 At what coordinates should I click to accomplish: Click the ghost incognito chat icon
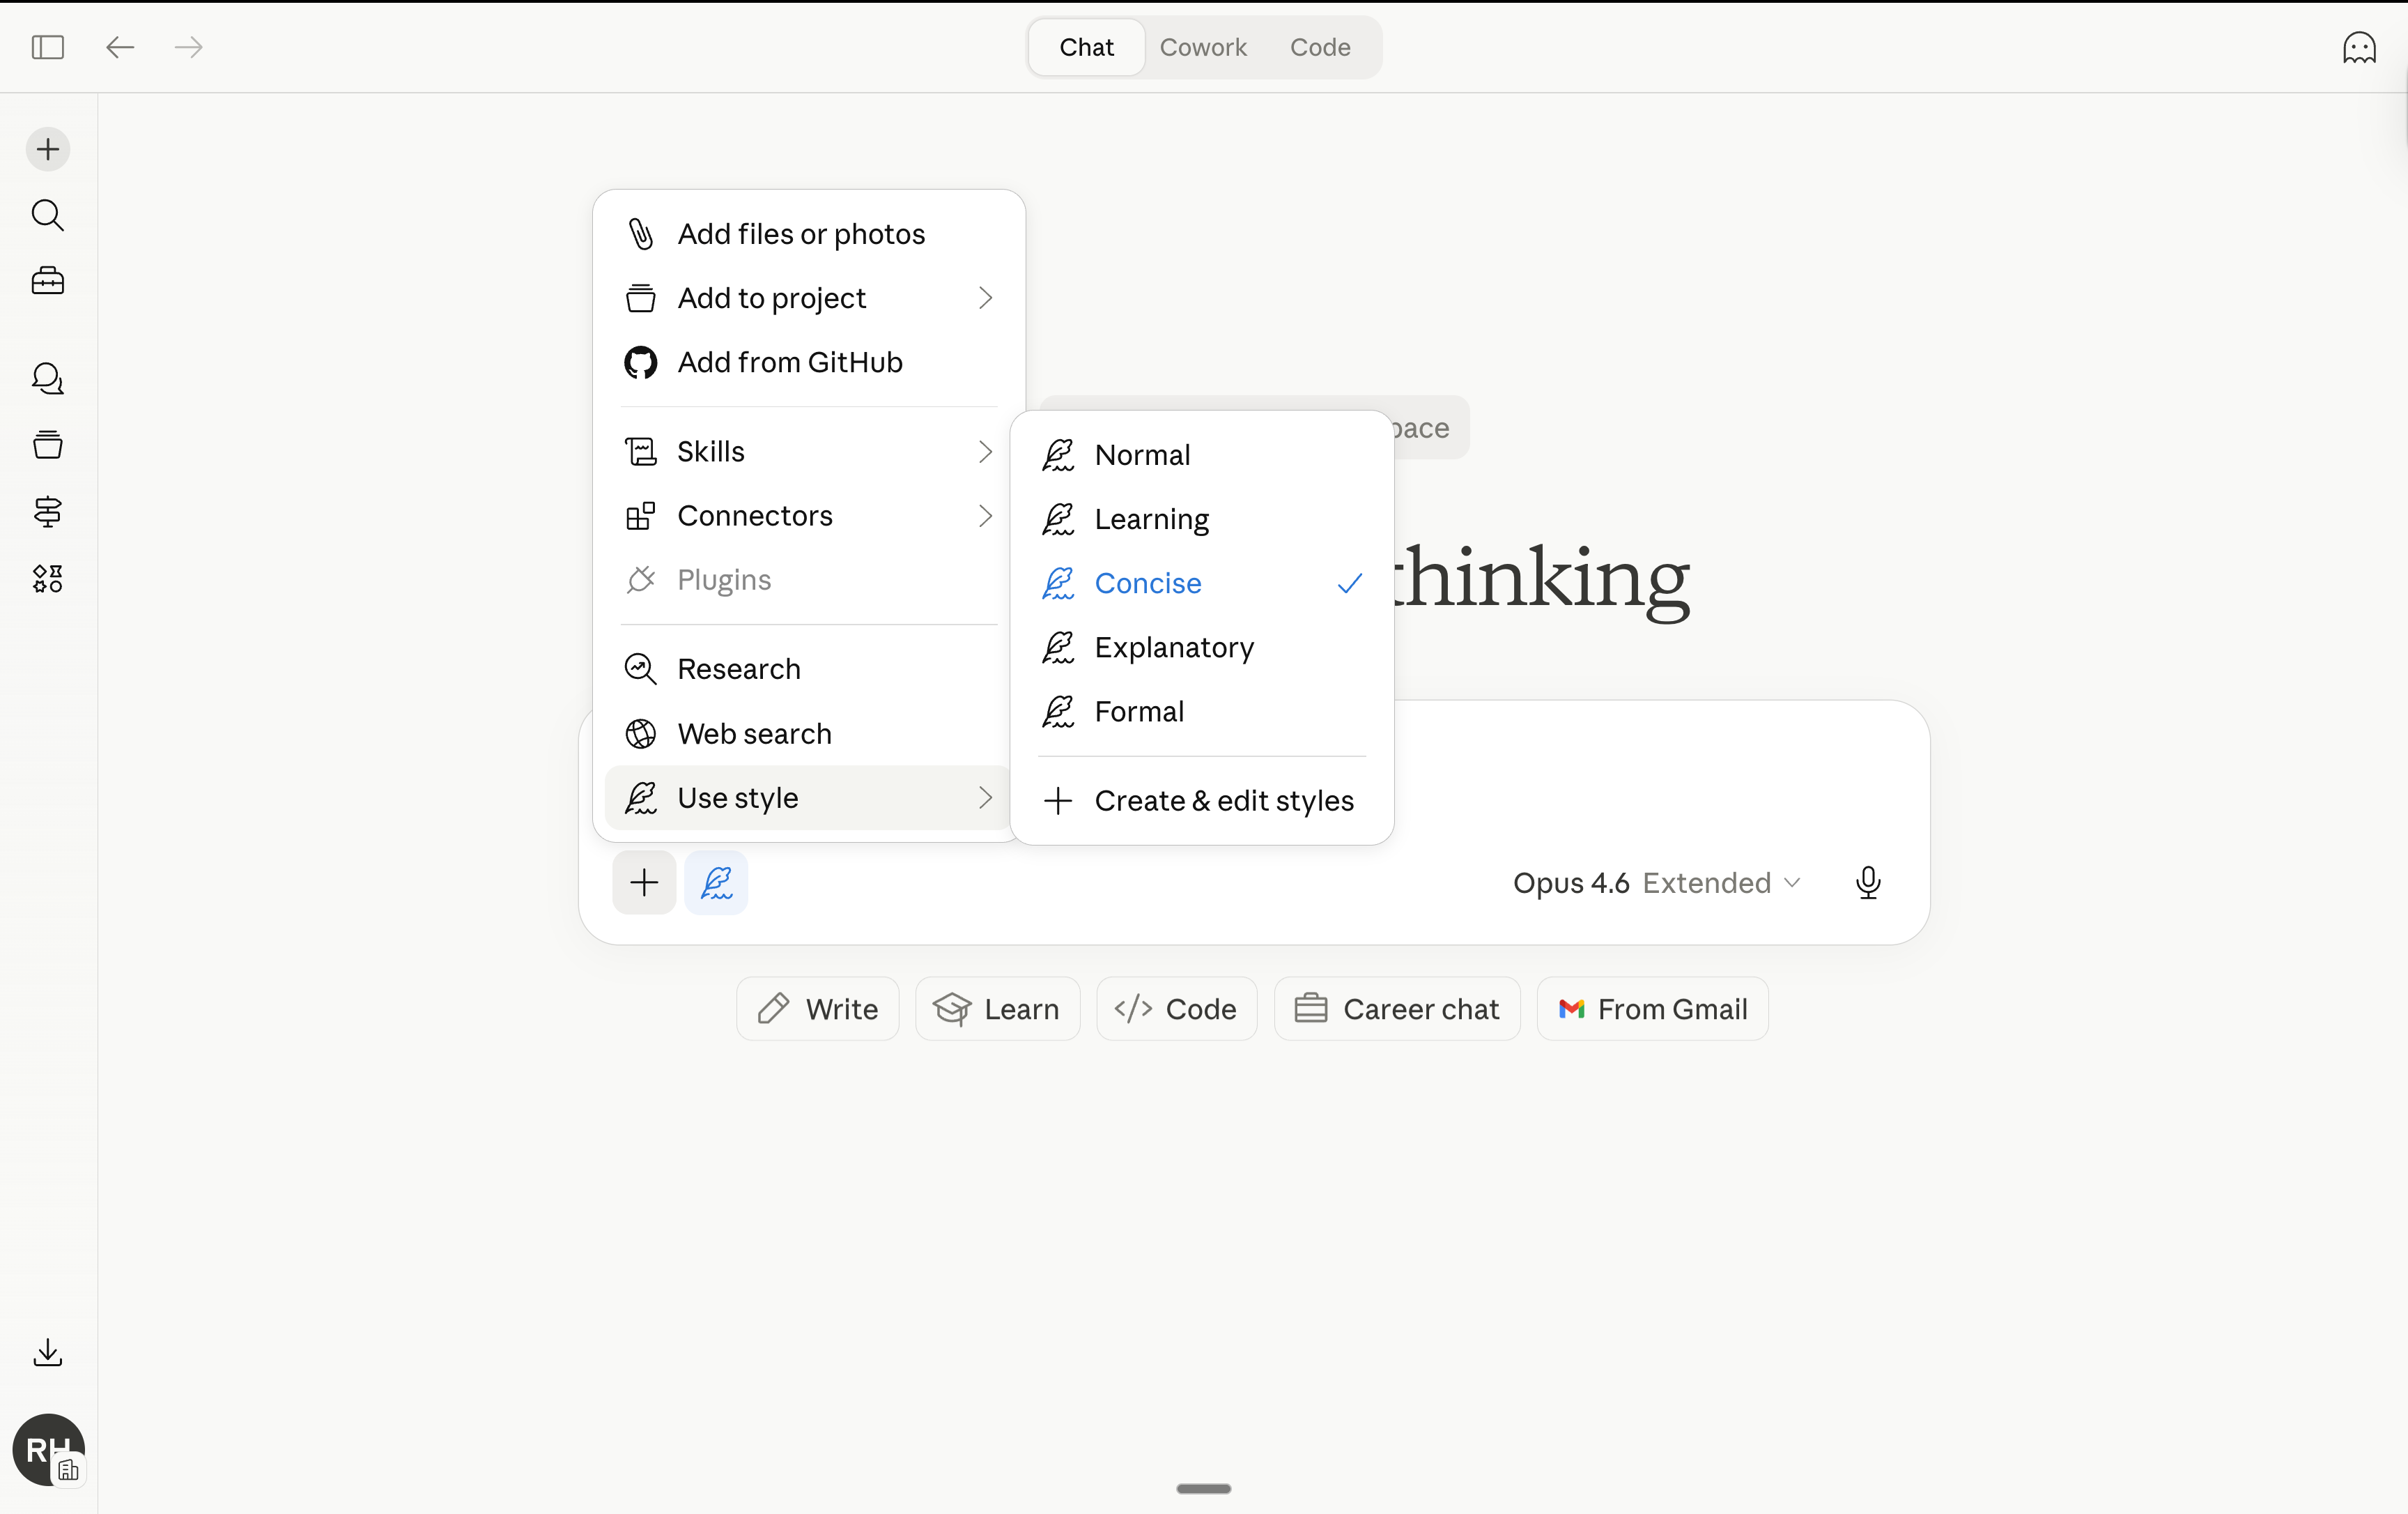[2358, 47]
